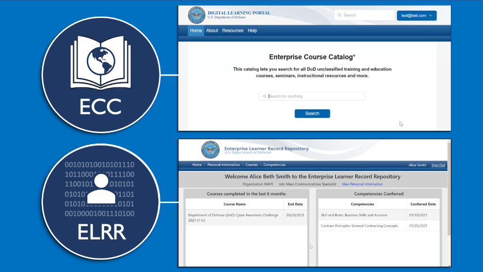Click the magnifier icon in header search

(340, 15)
